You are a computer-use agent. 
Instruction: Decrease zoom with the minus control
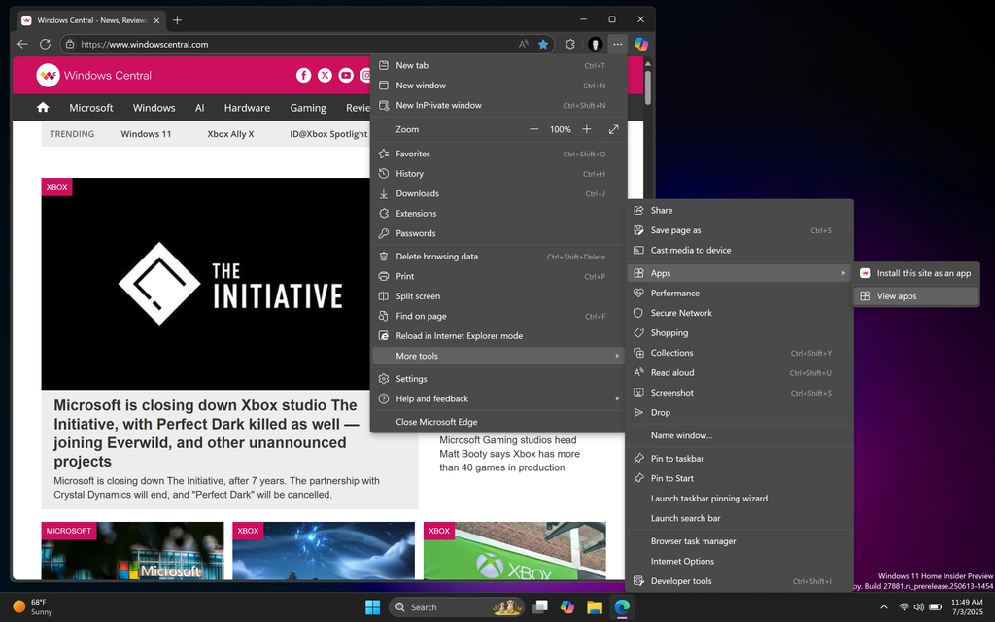[533, 128]
